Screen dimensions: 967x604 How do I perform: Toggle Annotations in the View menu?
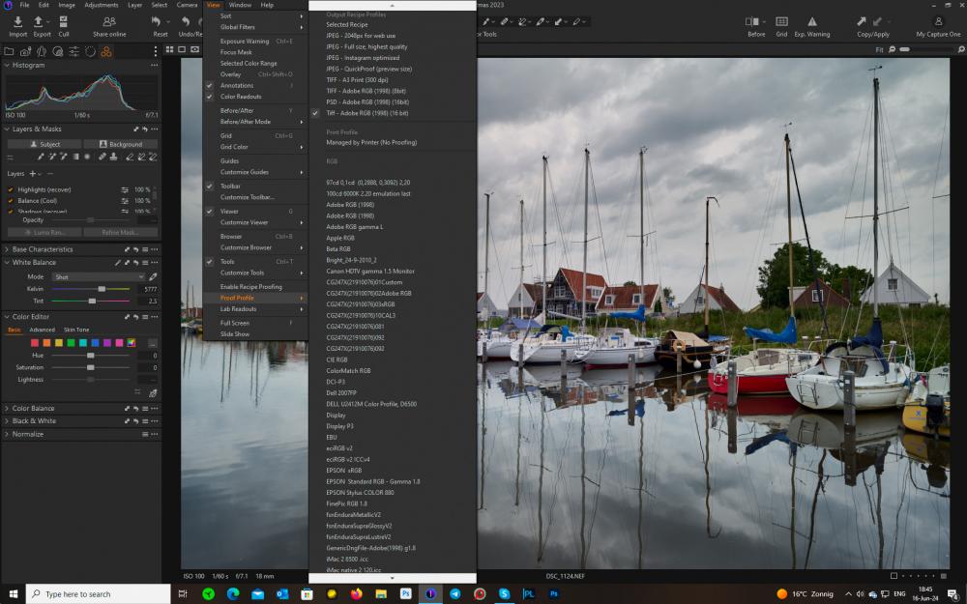tap(255, 86)
